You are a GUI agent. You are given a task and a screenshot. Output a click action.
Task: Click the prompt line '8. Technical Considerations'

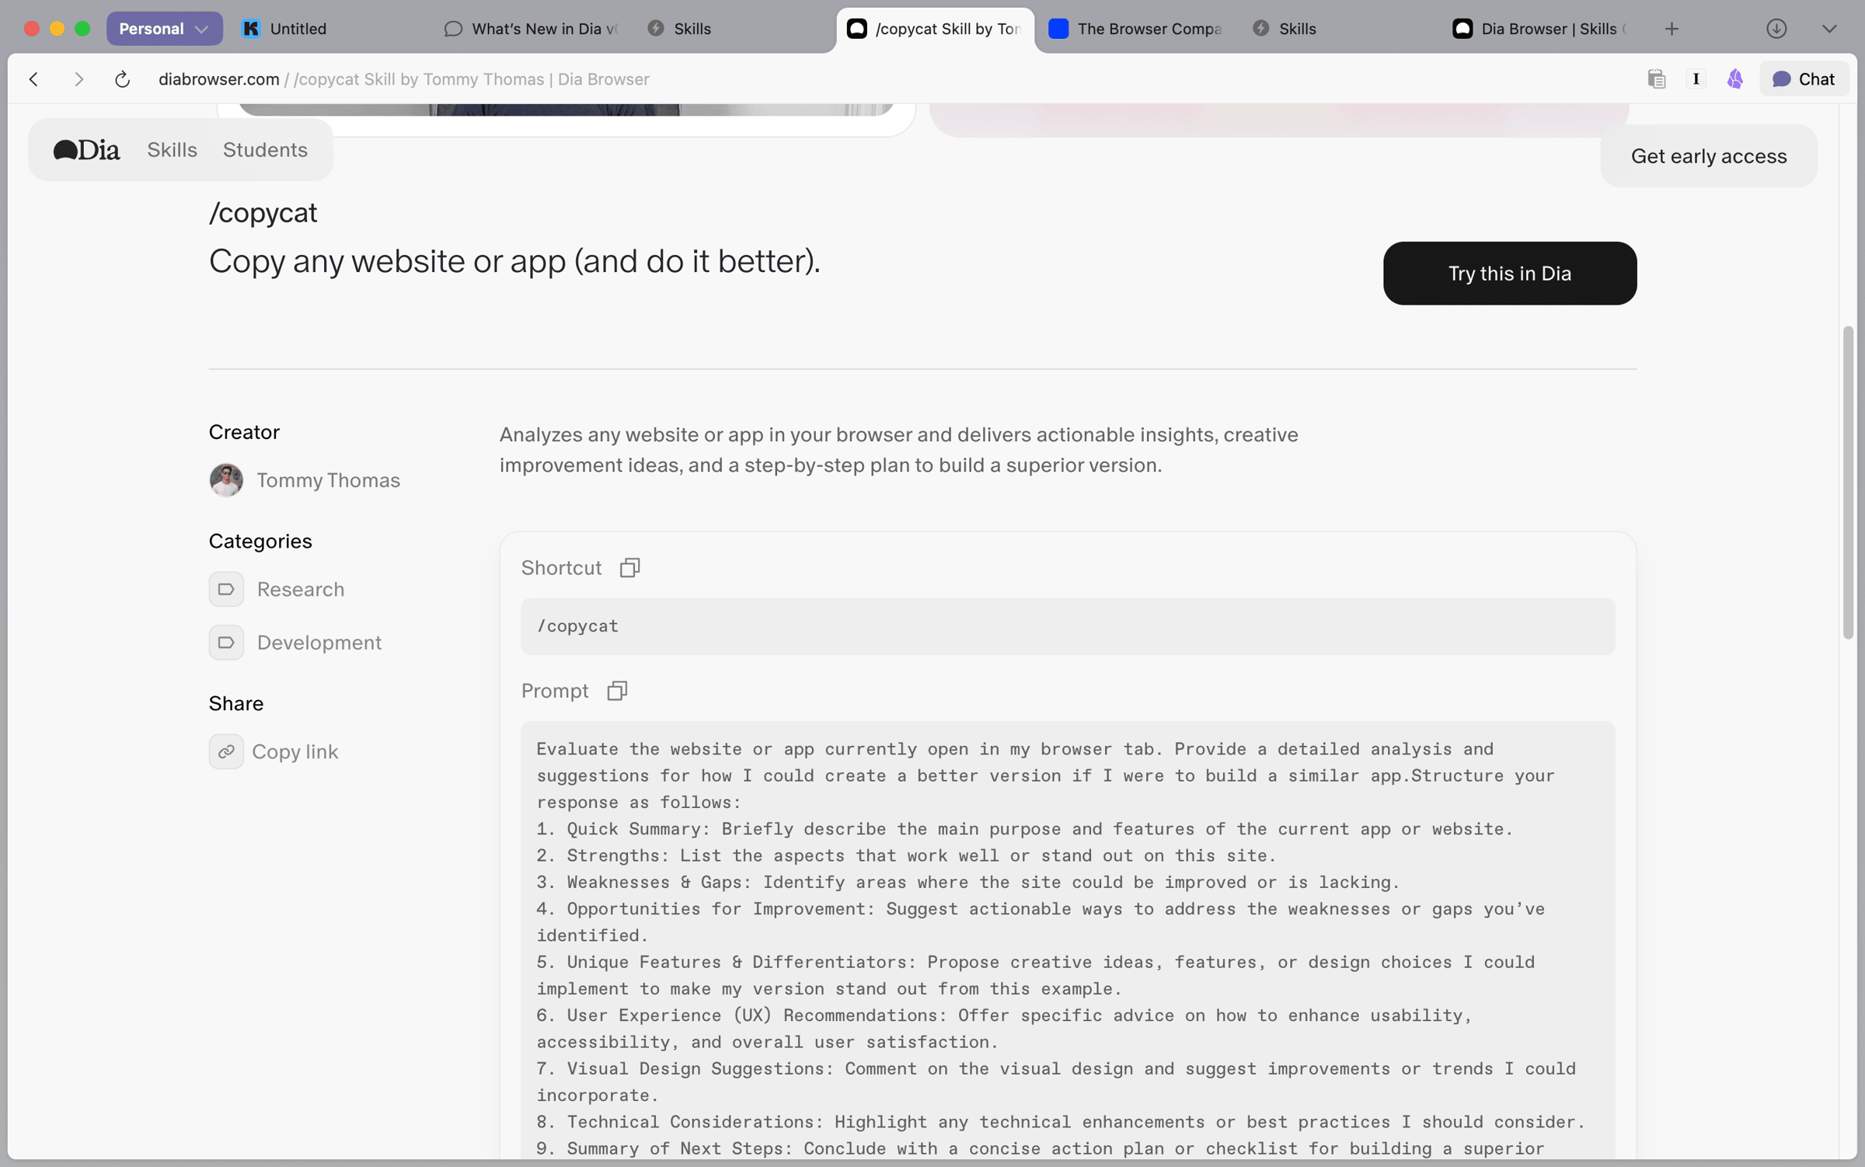(x=1060, y=1122)
